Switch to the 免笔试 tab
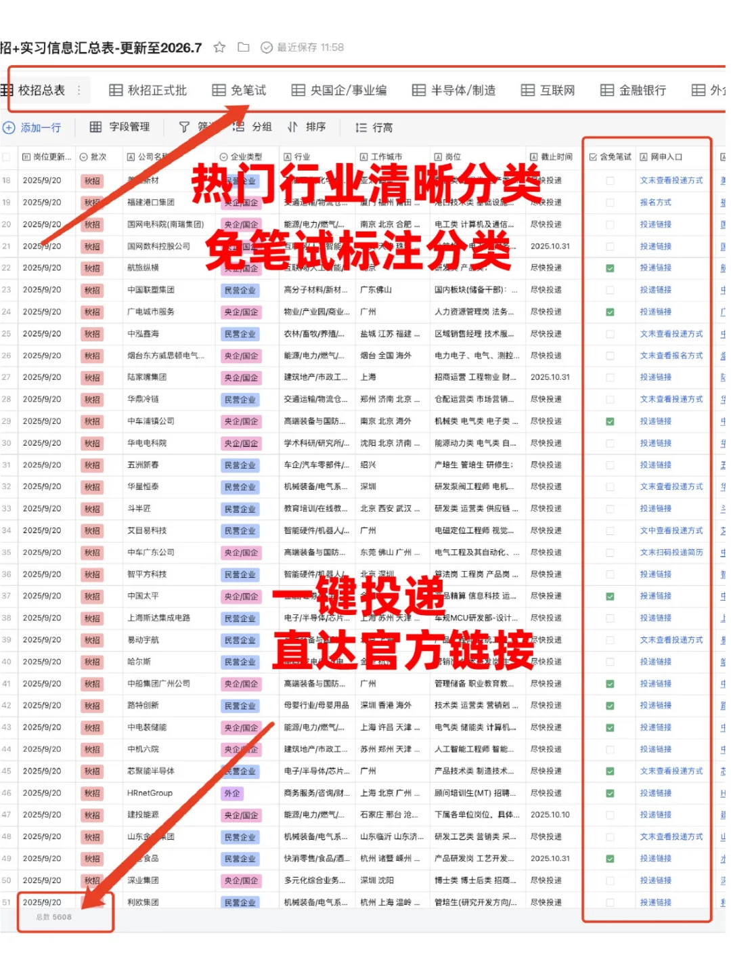731x957 pixels. [240, 90]
